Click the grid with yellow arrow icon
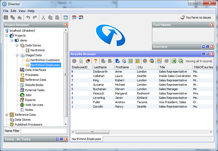This screenshot has width=218, height=151. click(x=159, y=61)
